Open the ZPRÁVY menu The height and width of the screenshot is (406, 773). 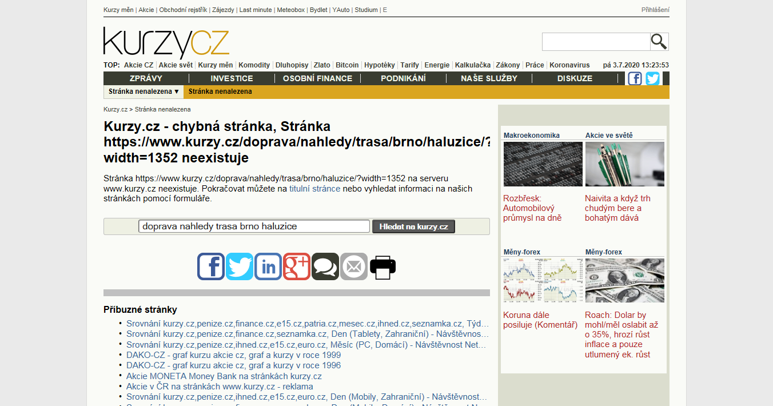146,78
